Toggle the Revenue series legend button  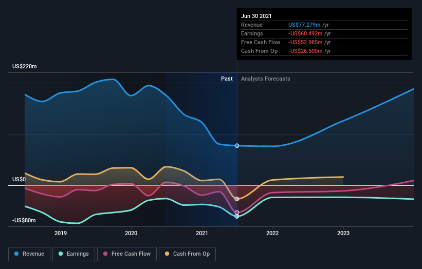[29, 254]
